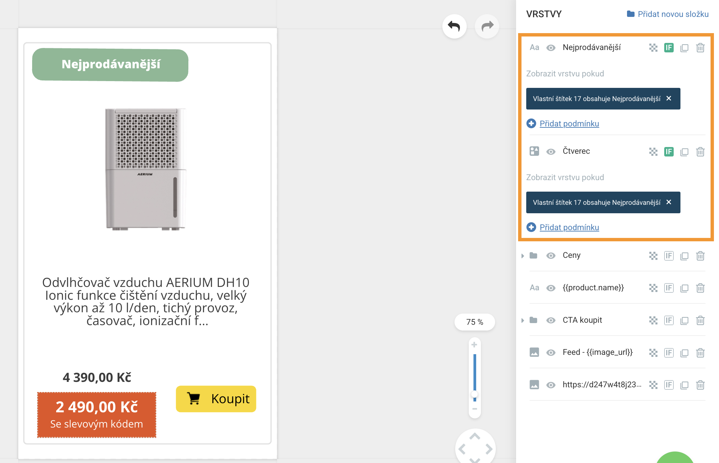The image size is (719, 463).
Task: Delete the CTA koupit folder
Action: (700, 320)
